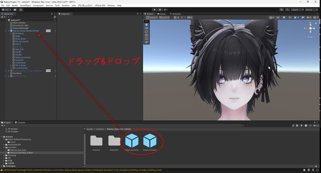Image resolution: width=321 pixels, height=173 pixels.
Task: Expand Armature in Hierarchy
Action: click(x=11, y=33)
